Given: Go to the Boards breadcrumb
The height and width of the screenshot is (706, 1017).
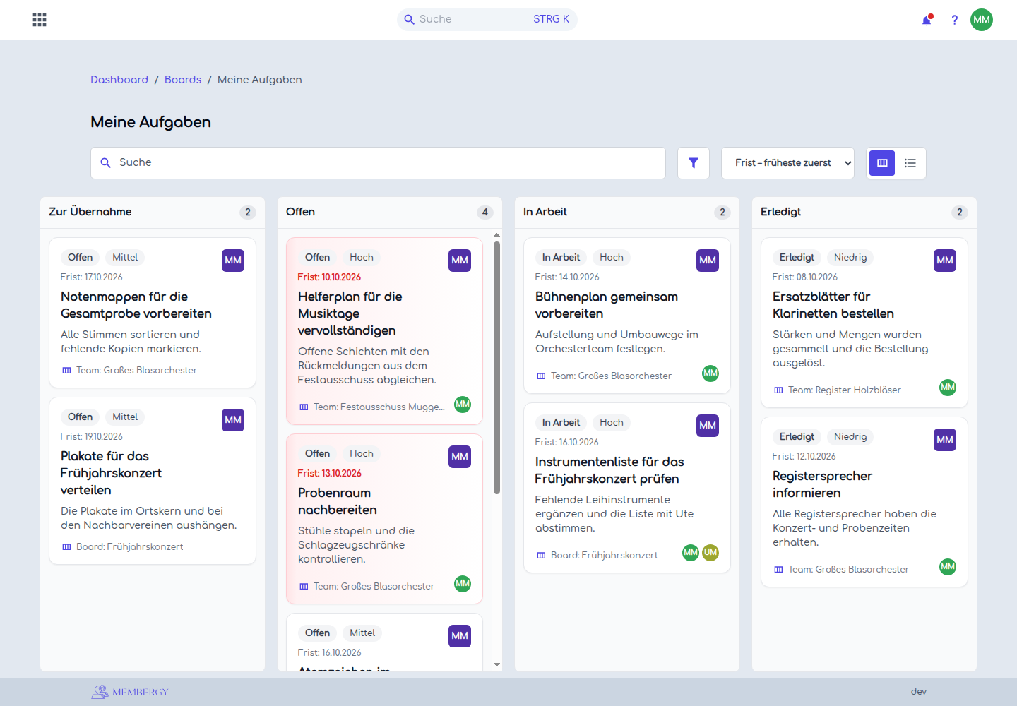Looking at the screenshot, I should pyautogui.click(x=183, y=80).
